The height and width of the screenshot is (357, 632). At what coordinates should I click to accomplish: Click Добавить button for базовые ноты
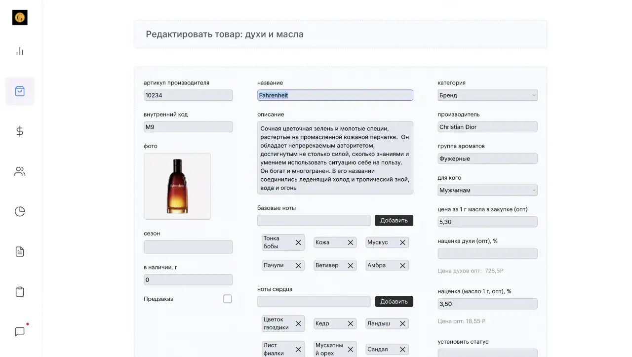click(394, 220)
